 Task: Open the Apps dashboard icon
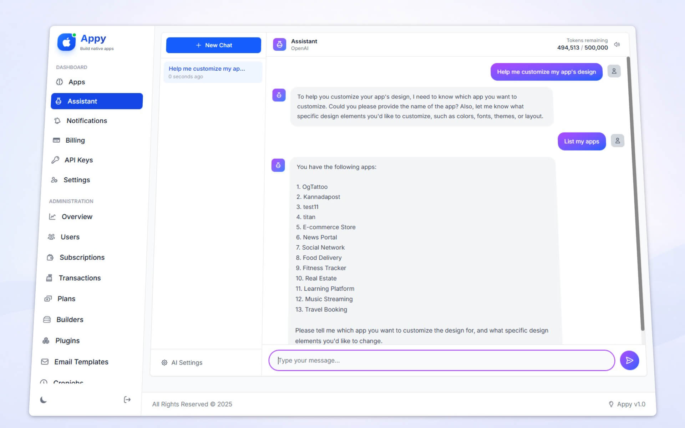pyautogui.click(x=59, y=82)
